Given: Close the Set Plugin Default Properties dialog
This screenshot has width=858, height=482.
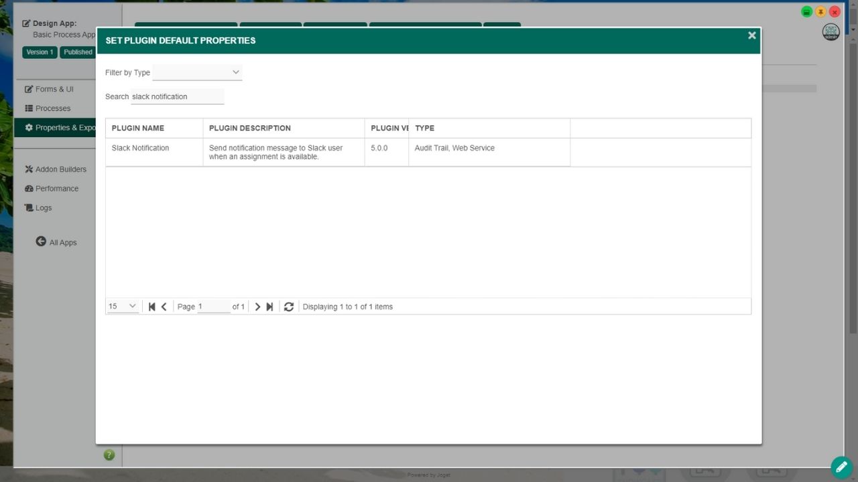Looking at the screenshot, I should [751, 35].
